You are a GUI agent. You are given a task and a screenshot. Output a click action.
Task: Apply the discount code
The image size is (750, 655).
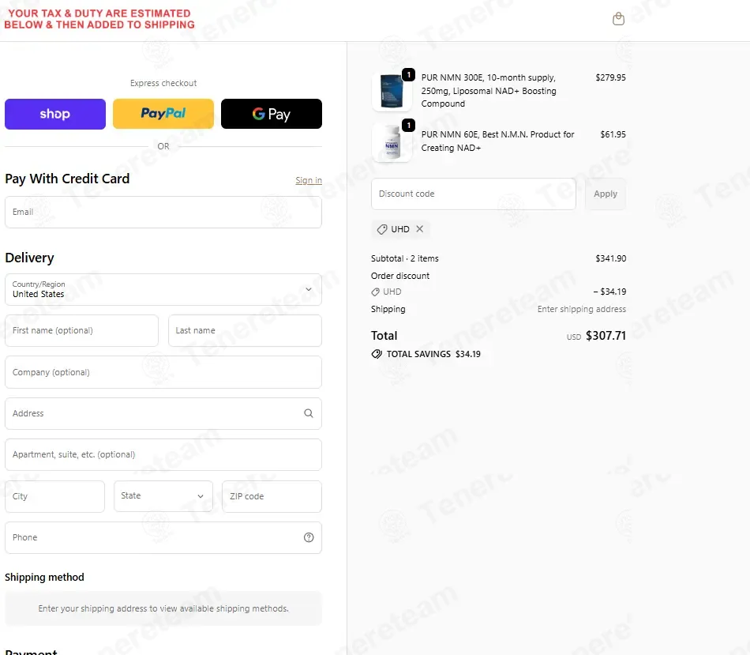[x=605, y=194]
